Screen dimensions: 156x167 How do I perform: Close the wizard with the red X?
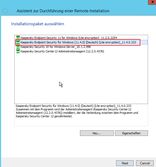[x=152, y=2]
